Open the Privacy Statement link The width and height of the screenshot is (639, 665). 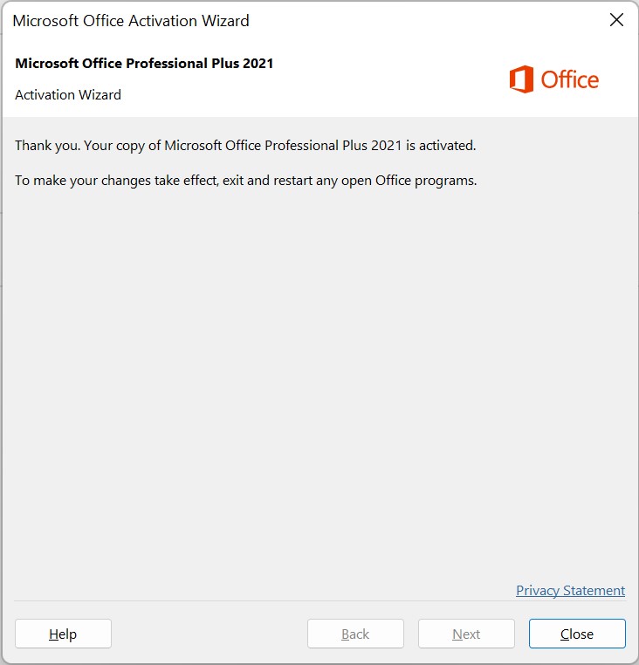[570, 590]
